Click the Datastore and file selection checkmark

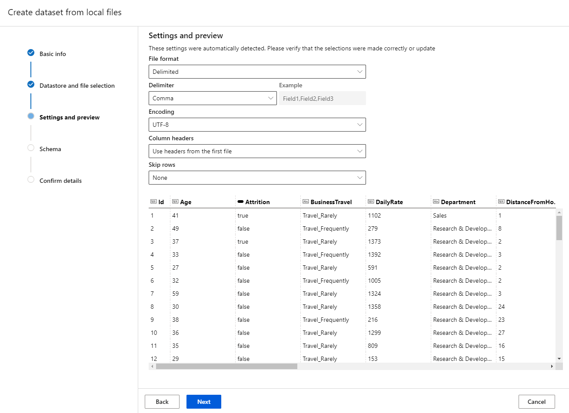(x=31, y=84)
